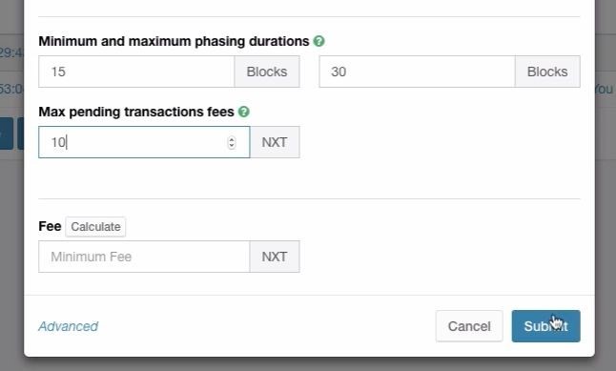Screen dimensions: 616x371
Task: Decrease max pending fees with down arrow
Action: point(232,146)
